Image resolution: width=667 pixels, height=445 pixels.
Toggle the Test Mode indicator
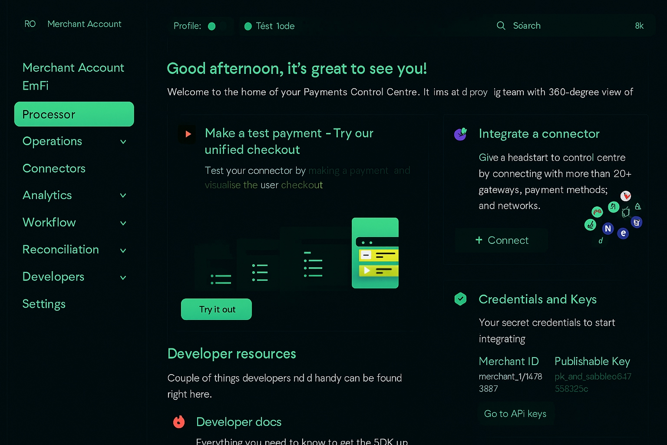248,26
